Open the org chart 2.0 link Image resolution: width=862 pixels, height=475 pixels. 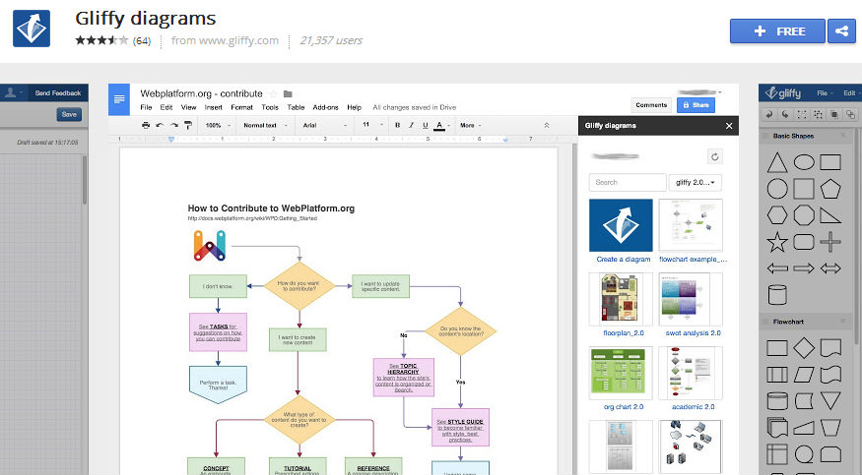(624, 407)
